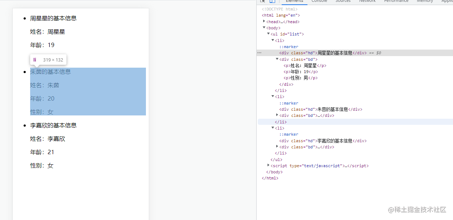Select the html lang="en" node
The image size is (453, 220).
(281, 15)
